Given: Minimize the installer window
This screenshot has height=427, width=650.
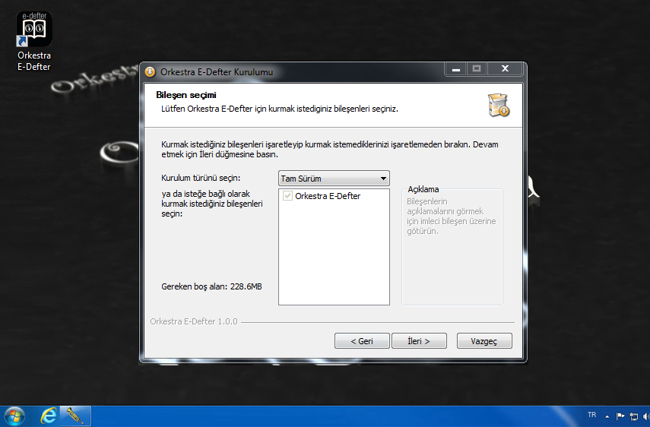Looking at the screenshot, I should coord(455,69).
